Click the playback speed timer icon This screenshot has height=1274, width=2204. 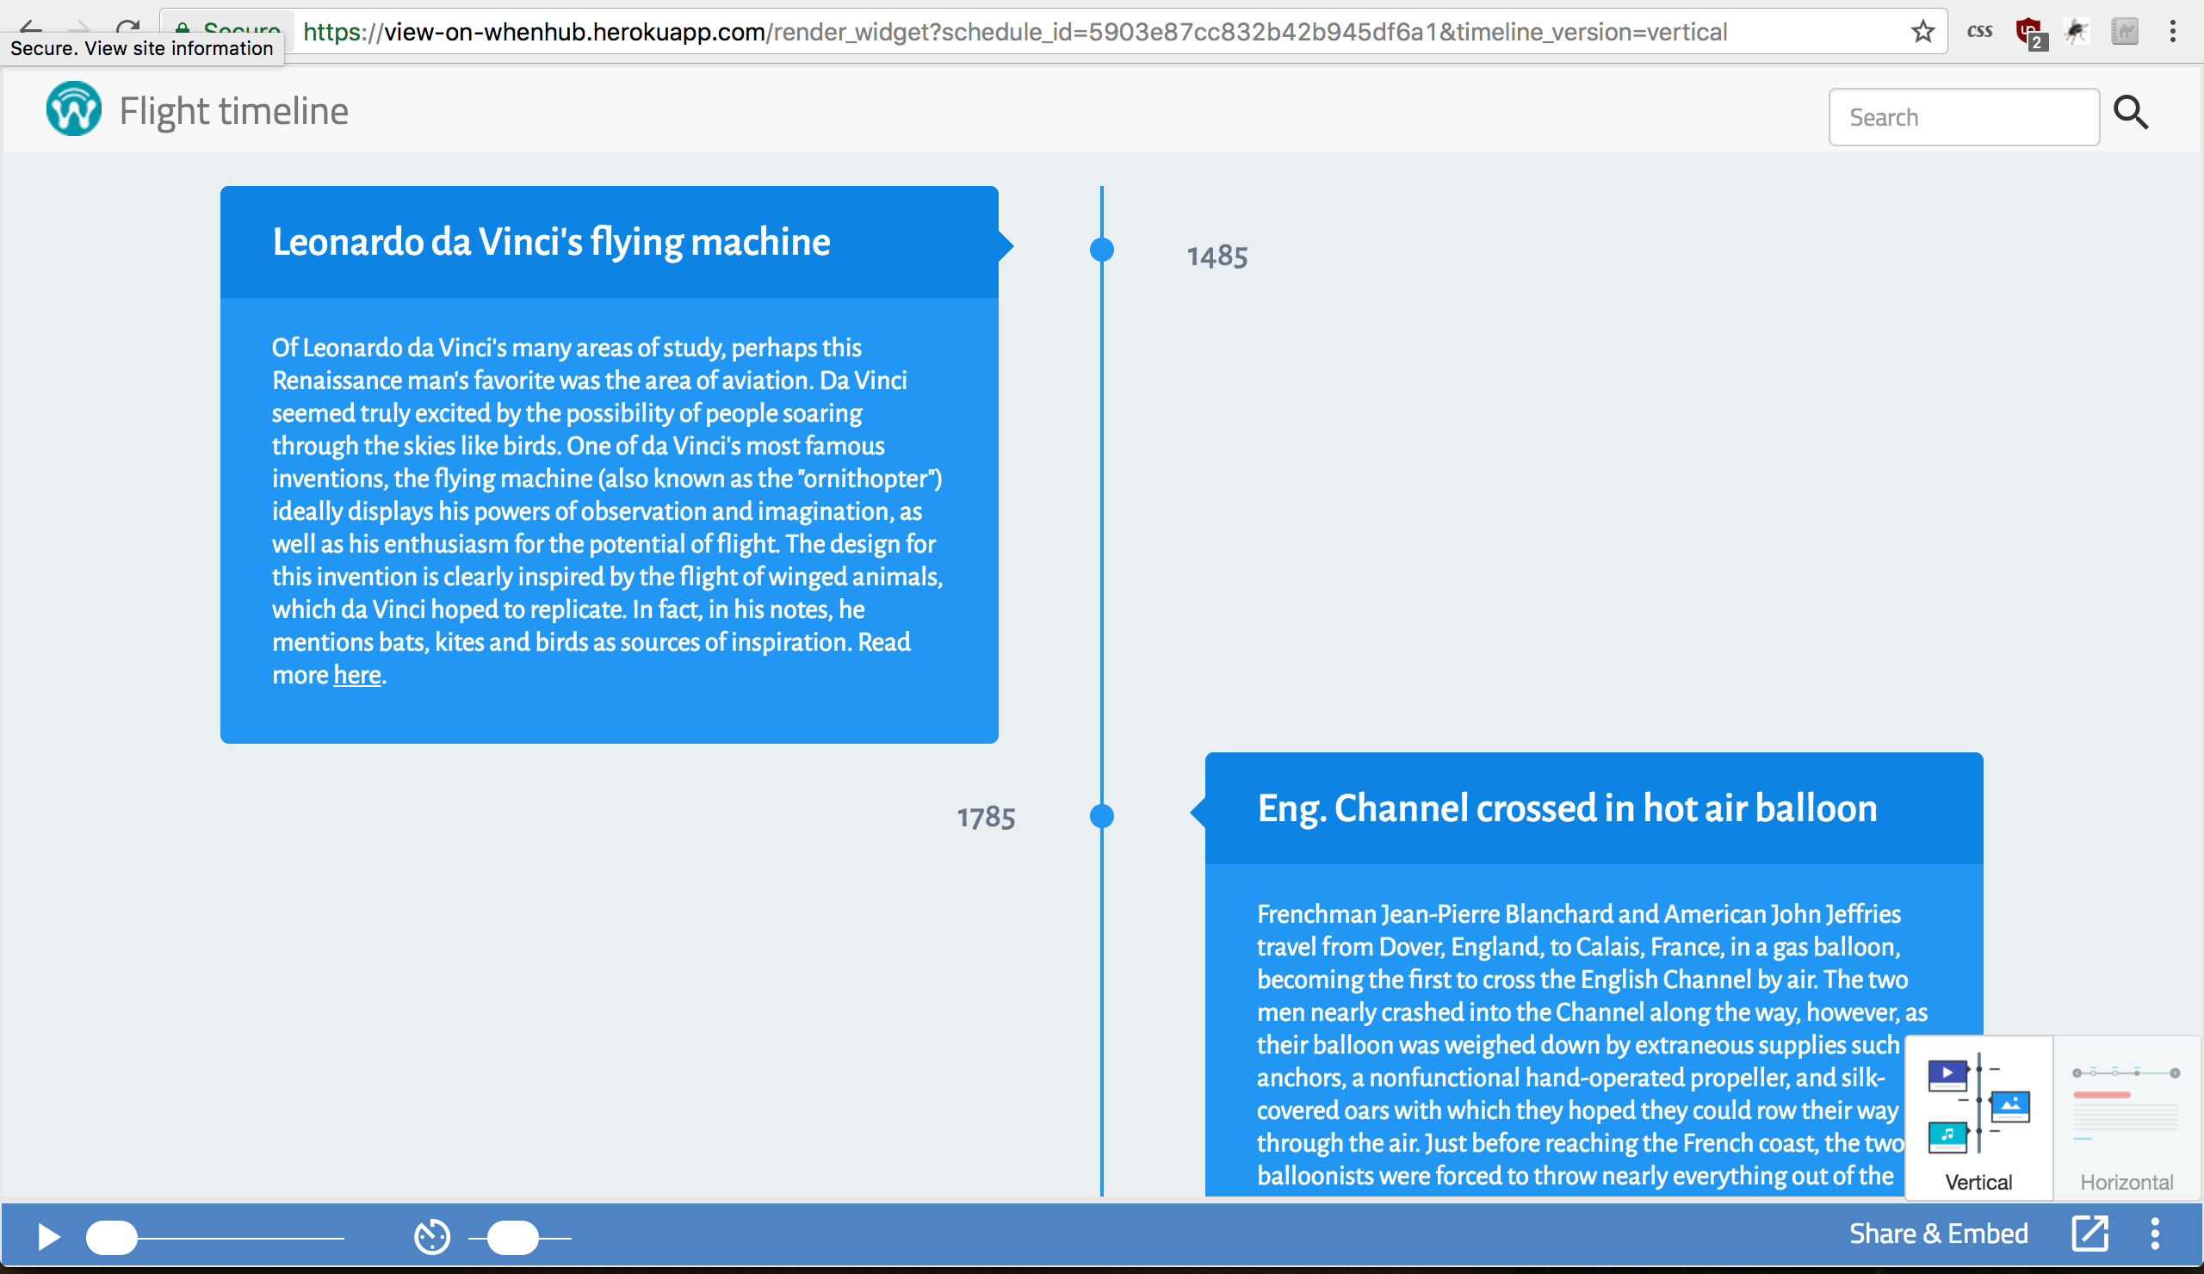431,1236
